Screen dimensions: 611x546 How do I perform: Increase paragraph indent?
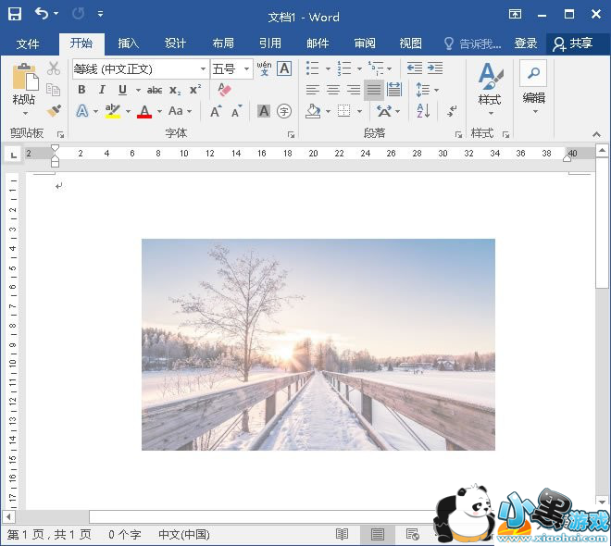pos(435,68)
